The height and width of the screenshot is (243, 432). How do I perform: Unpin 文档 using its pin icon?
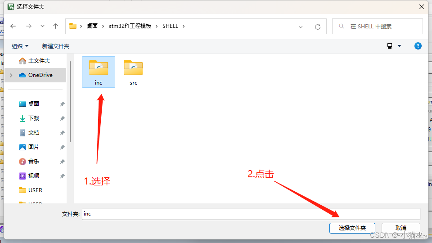pyautogui.click(x=62, y=133)
